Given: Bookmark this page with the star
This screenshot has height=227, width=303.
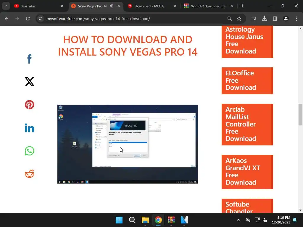Looking at the screenshot, I should 239,19.
